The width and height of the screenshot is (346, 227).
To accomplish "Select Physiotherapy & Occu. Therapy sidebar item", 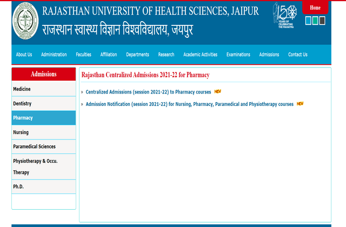I will pos(44,166).
